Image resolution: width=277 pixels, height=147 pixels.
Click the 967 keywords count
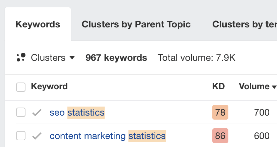point(116,58)
